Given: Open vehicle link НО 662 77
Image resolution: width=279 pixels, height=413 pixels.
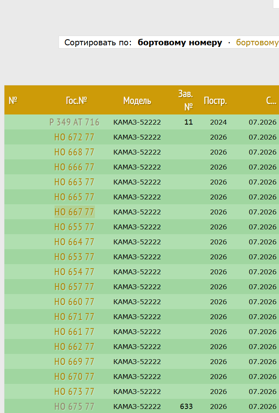Looking at the screenshot, I should click(x=74, y=347).
